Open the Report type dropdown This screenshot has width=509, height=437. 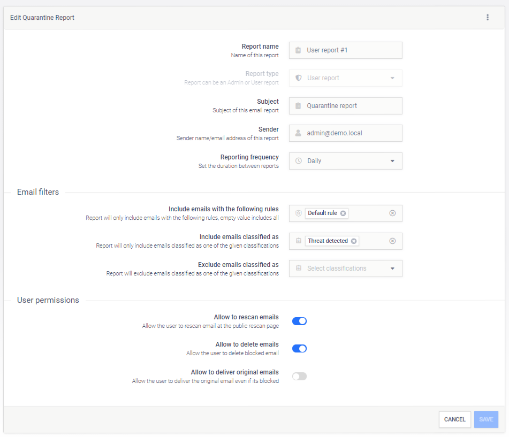pos(392,78)
